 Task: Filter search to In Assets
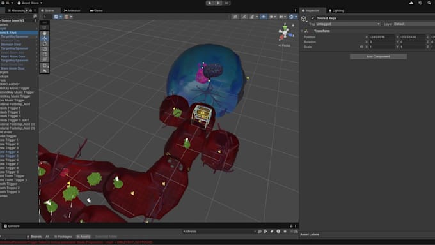(x=83, y=237)
